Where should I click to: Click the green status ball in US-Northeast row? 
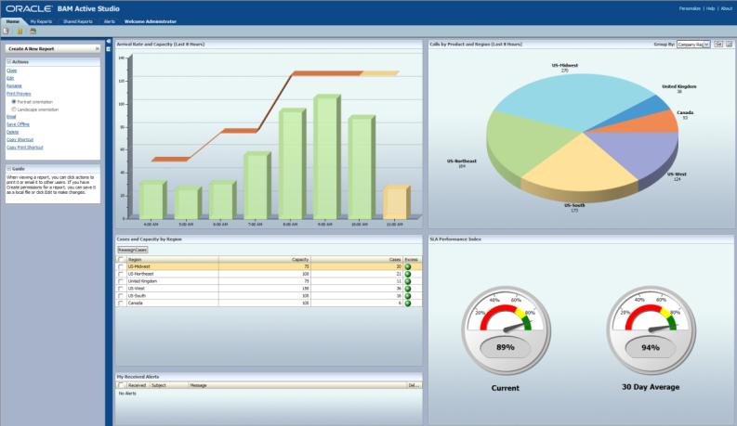(x=407, y=274)
